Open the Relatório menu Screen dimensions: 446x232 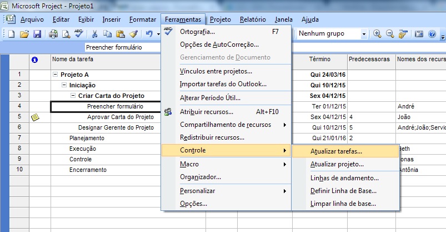click(x=253, y=19)
